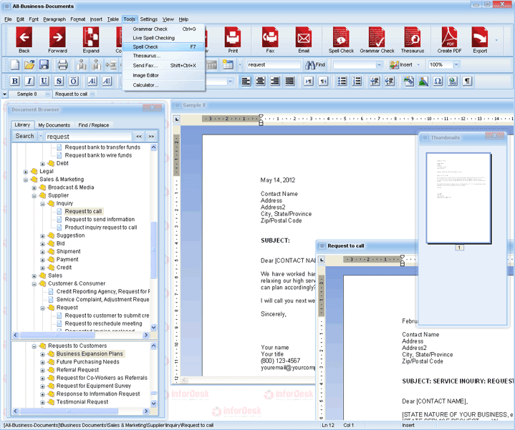This screenshot has height=430, width=515.
Task: Switch to the Find / Replace tab
Action: (x=94, y=125)
